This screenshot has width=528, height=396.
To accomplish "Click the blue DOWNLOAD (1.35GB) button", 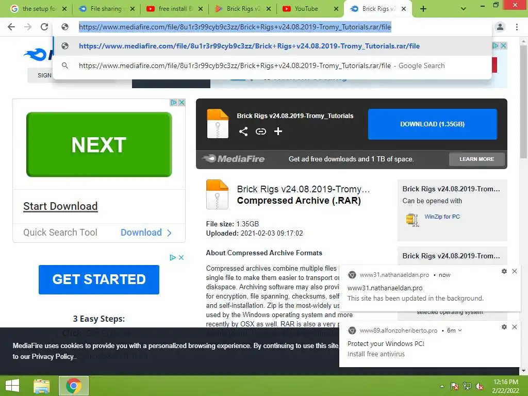I will tap(433, 124).
